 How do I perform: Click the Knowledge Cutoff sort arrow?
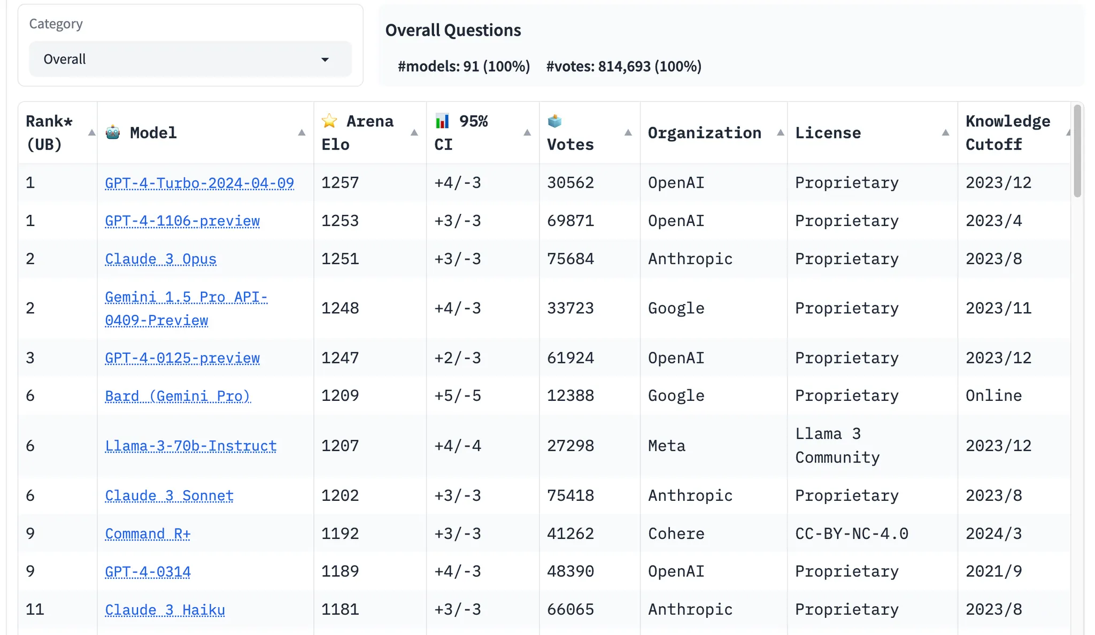[1068, 133]
